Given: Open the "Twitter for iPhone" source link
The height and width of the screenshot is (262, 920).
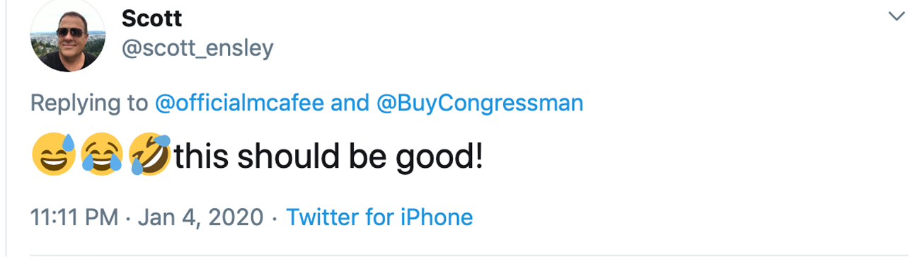Looking at the screenshot, I should coord(379,217).
